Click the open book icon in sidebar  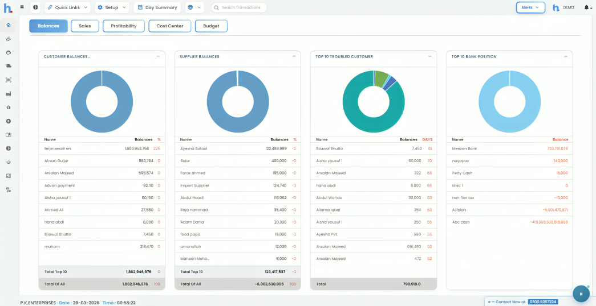(x=9, y=135)
